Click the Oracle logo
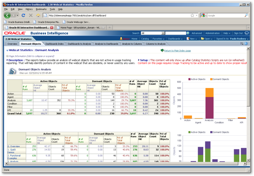 tap(15, 33)
